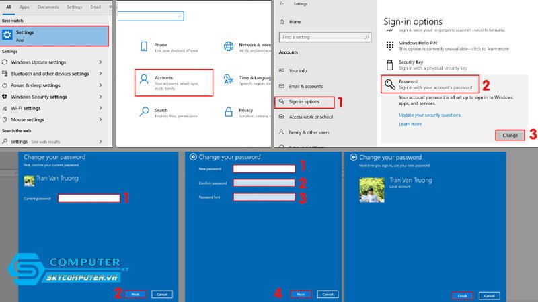The height and width of the screenshot is (302, 538).
Task: Click the Home icon in Settings sidebar
Action: pyautogui.click(x=282, y=22)
